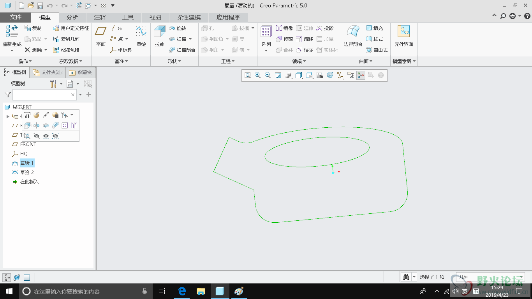Image resolution: width=532 pixels, height=299 pixels.
Task: Click the 用户定义特征 (User-Defined Feature) icon
Action: [71, 28]
